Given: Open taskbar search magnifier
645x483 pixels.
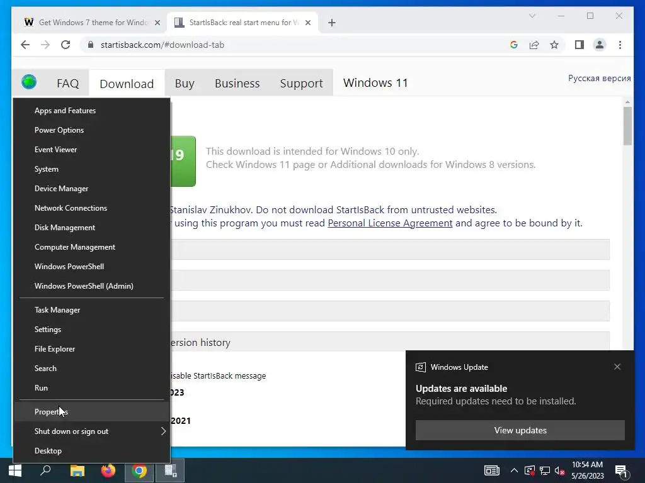Looking at the screenshot, I should [x=45, y=470].
